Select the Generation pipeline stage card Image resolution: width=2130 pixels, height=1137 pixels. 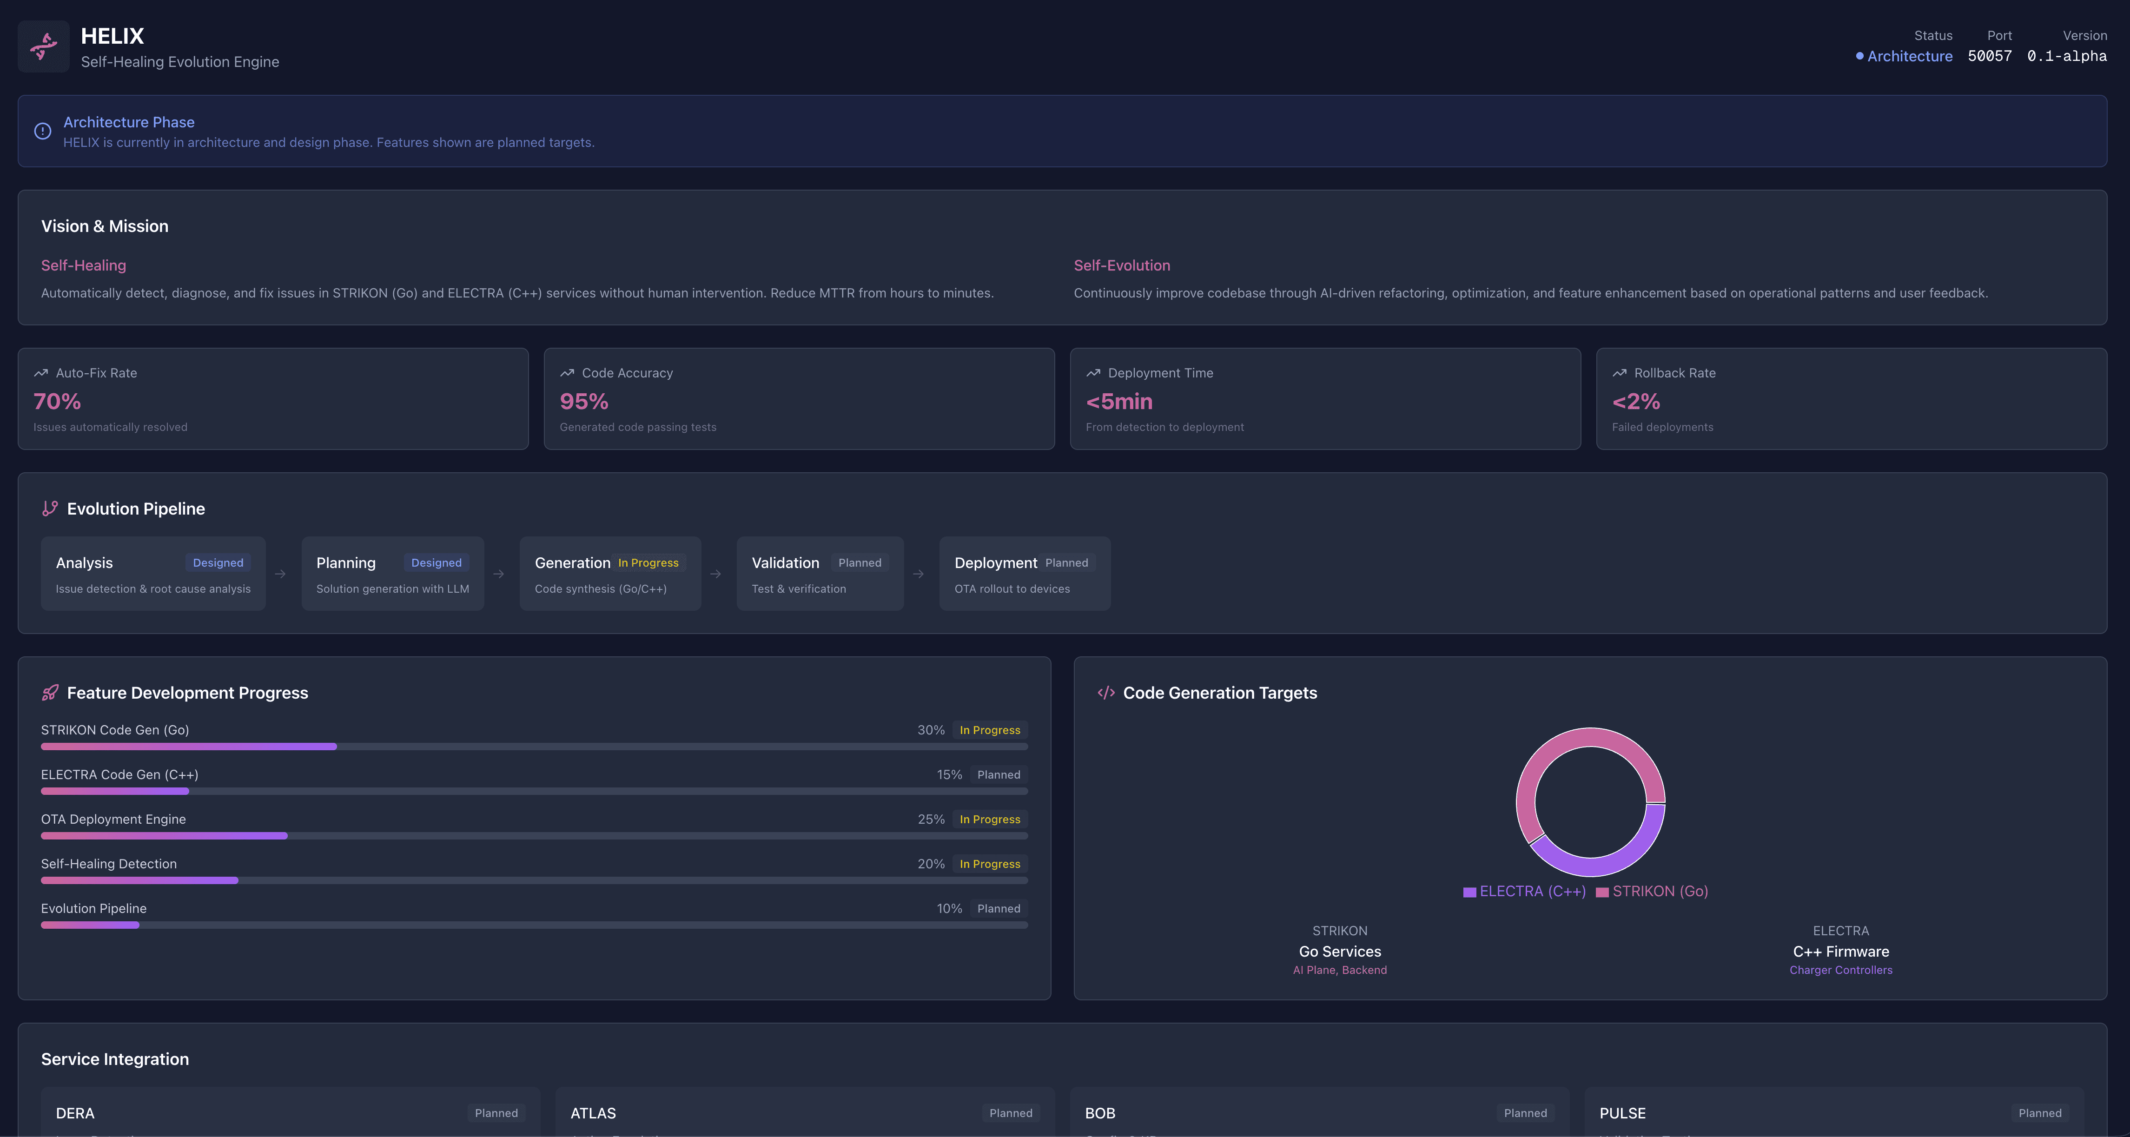click(x=609, y=574)
